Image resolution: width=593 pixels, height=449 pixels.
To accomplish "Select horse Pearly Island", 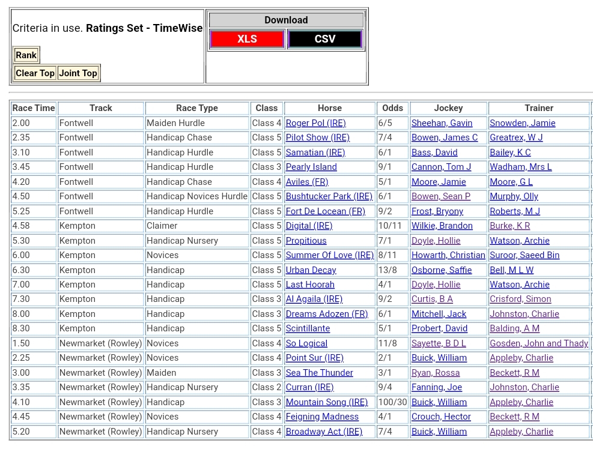I will coord(311,167).
